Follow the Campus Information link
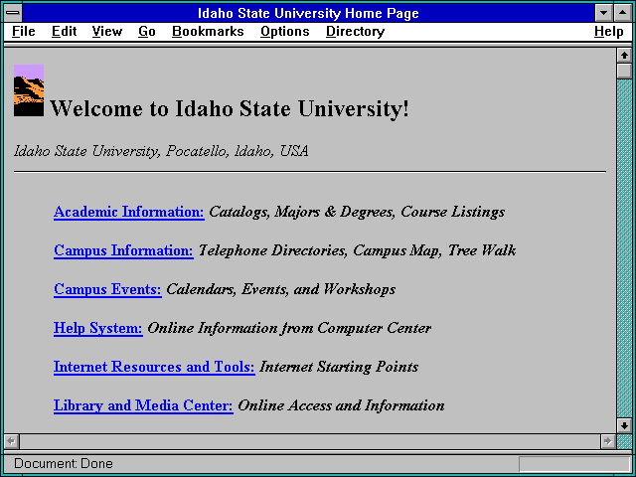Image resolution: width=636 pixels, height=477 pixels. tap(123, 250)
